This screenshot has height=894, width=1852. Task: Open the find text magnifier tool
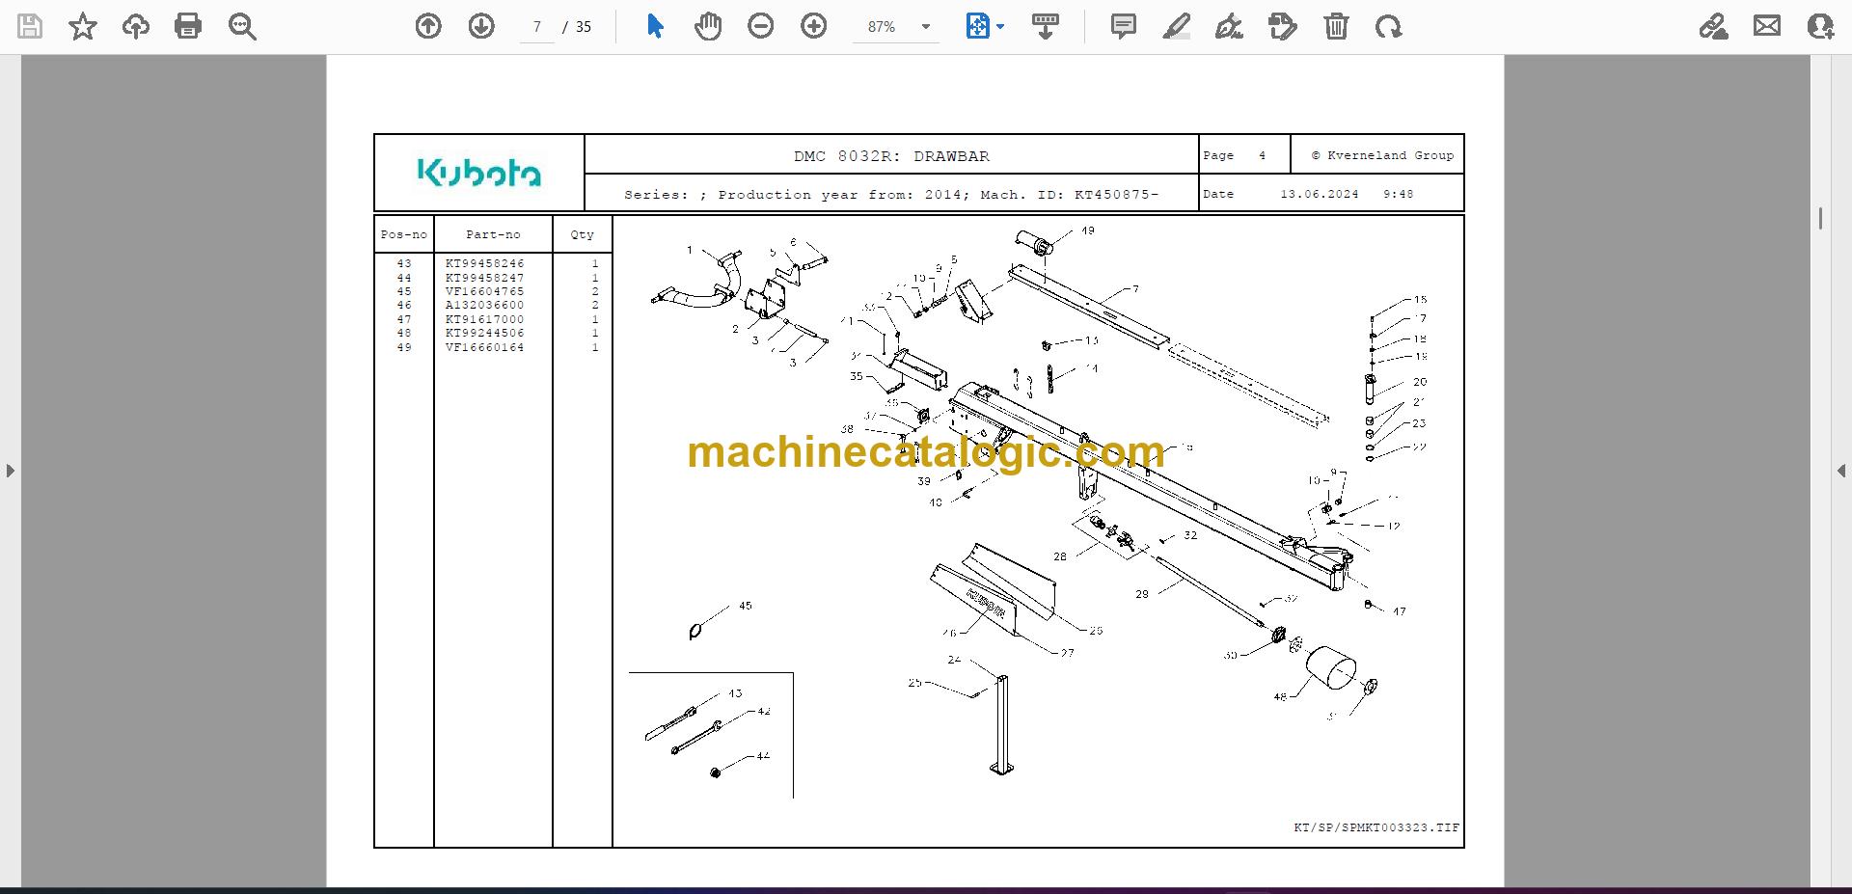point(242,26)
